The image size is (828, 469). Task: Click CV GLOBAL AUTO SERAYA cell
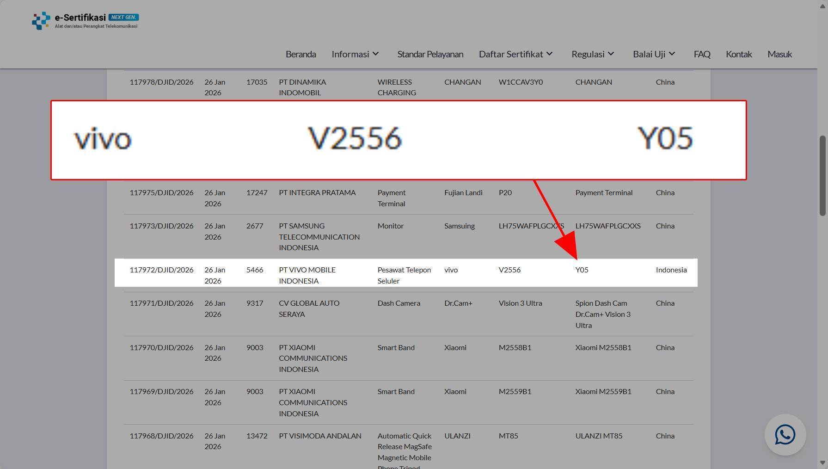pyautogui.click(x=309, y=309)
